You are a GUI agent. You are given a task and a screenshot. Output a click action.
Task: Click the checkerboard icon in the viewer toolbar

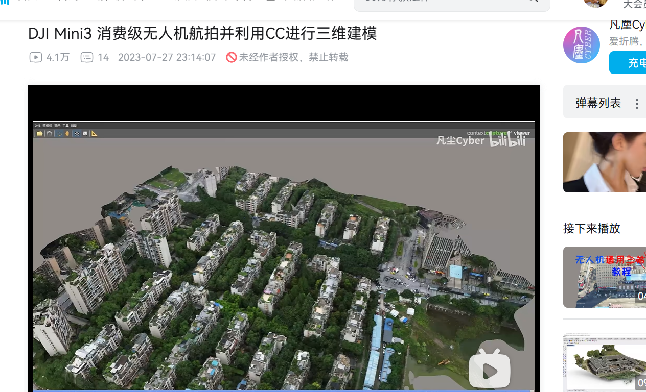(x=77, y=134)
